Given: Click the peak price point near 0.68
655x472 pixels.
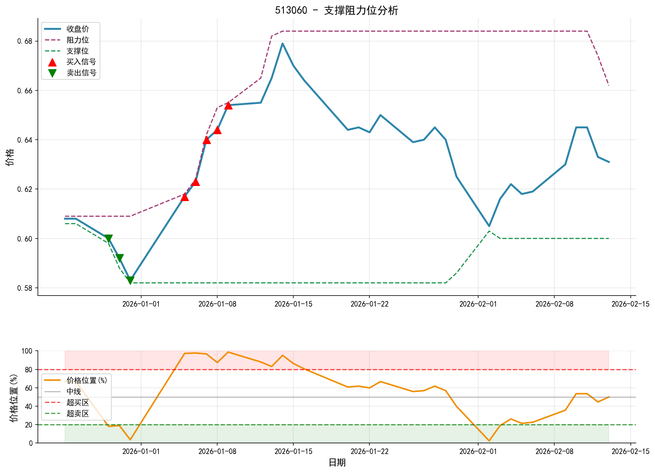Looking at the screenshot, I should pos(282,43).
